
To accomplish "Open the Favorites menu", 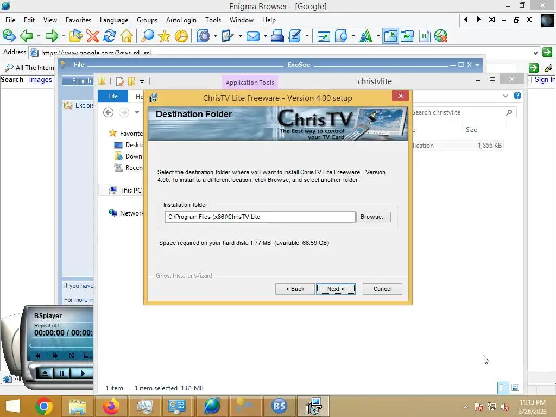I will (78, 20).
